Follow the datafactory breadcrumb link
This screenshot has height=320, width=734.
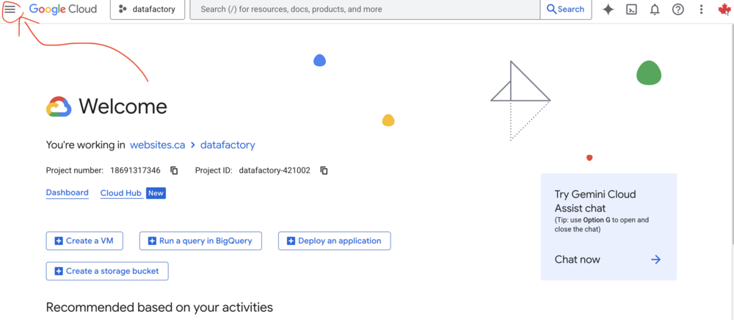228,145
